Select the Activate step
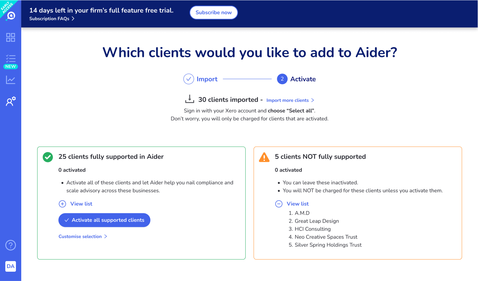Screen dimensions: 478x281 pos(296,79)
